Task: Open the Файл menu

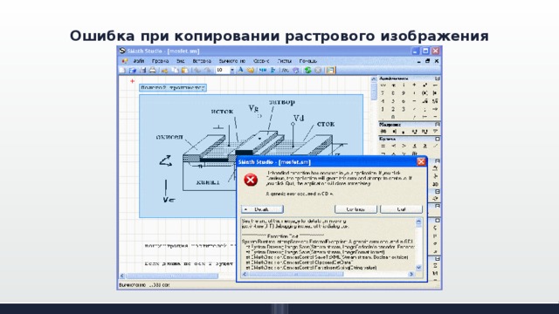Action: click(139, 61)
